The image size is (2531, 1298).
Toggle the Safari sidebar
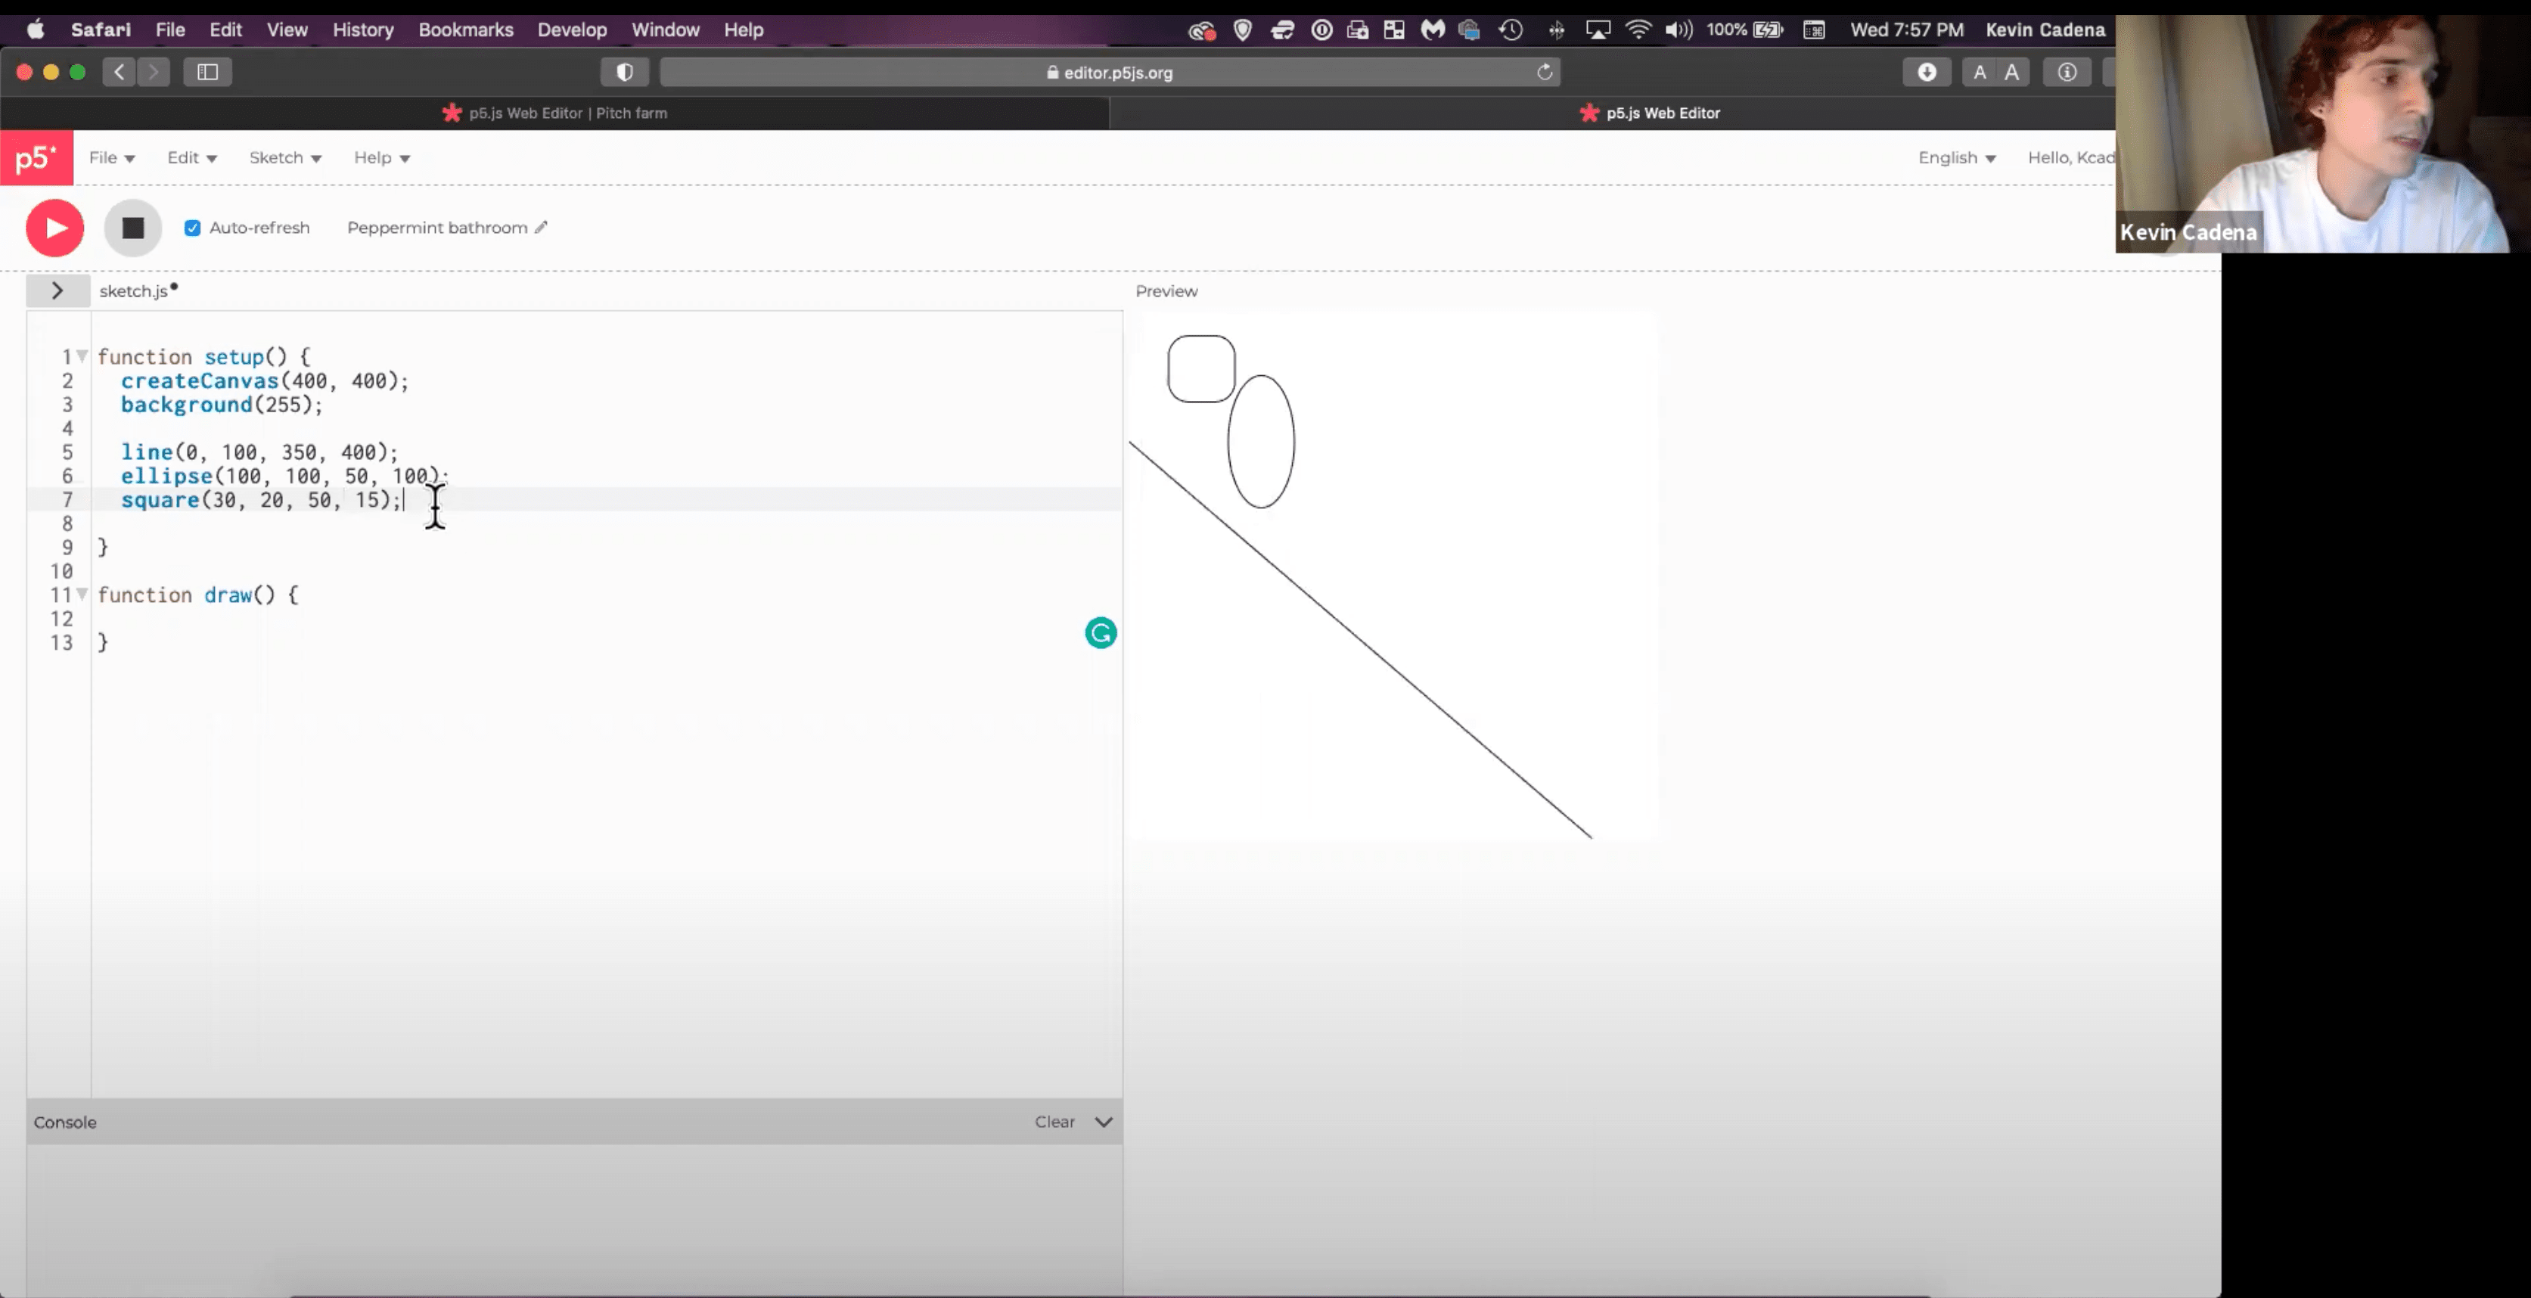pos(207,72)
